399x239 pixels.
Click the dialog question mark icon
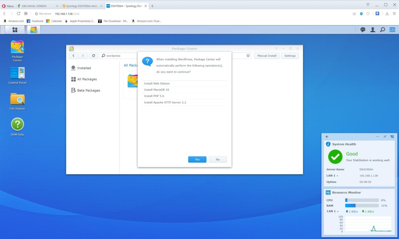click(x=147, y=62)
